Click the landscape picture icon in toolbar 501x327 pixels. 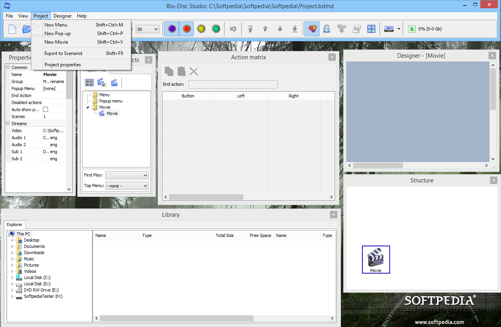(389, 29)
